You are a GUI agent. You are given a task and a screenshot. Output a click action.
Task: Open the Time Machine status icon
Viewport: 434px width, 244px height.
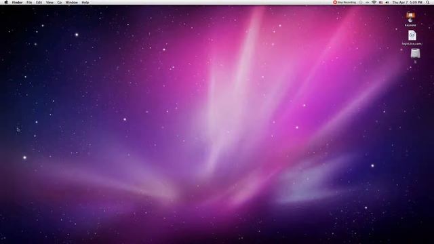[x=361, y=2]
